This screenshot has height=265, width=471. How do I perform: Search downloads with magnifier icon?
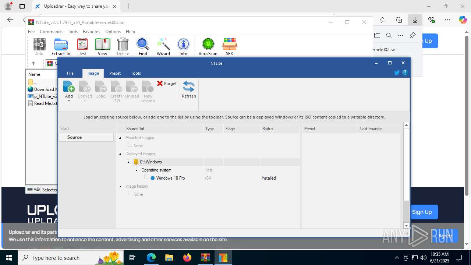coord(389,35)
